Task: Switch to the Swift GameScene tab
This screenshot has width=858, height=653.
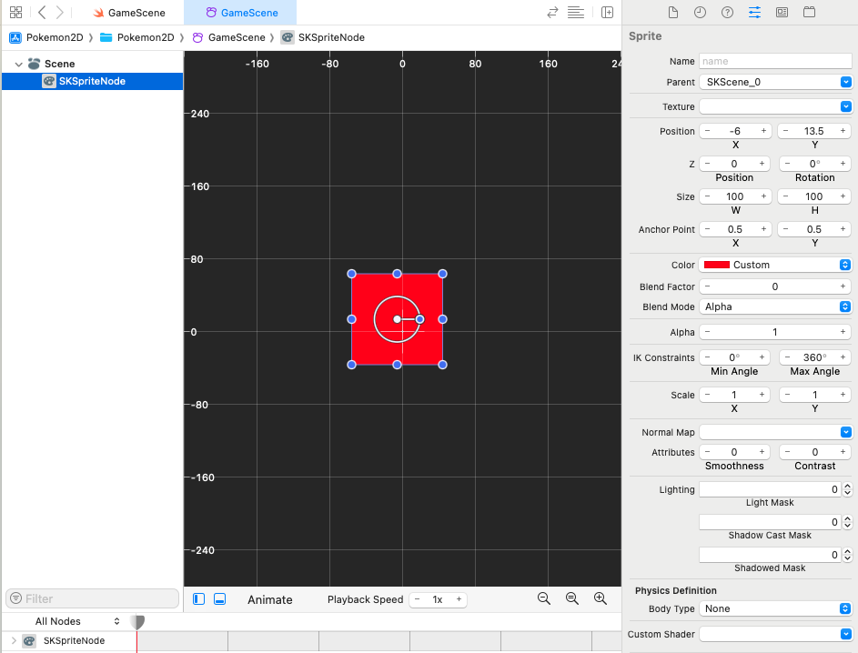Action: (128, 13)
